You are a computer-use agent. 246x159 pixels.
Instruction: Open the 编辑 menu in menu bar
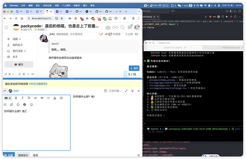tap(30, 5)
